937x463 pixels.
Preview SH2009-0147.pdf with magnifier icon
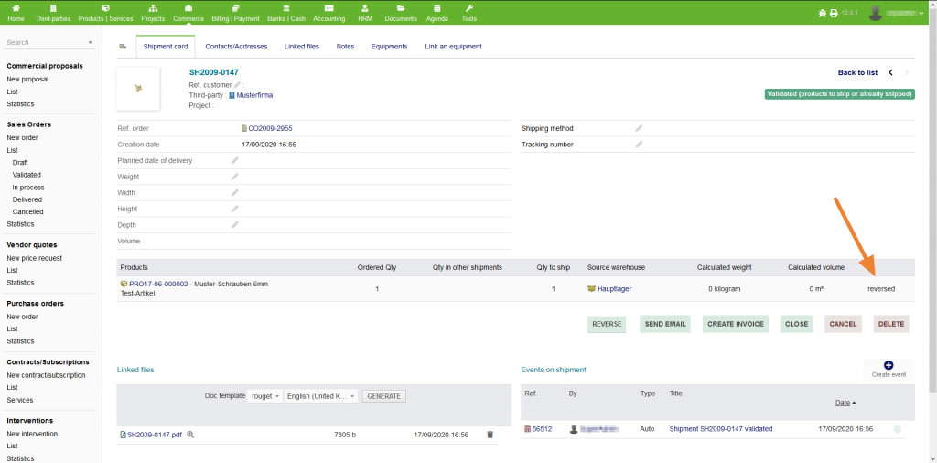click(190, 435)
